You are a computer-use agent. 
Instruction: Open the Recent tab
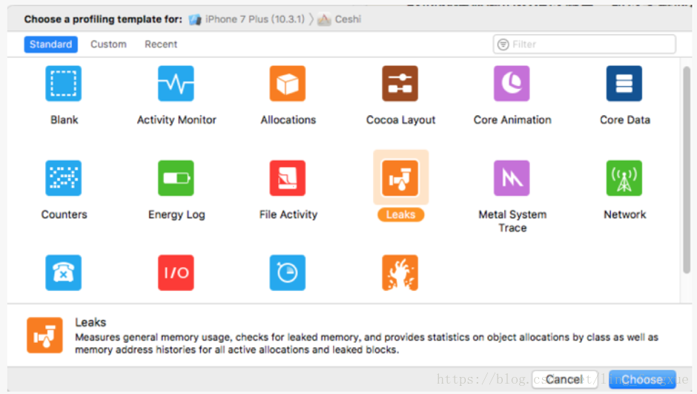coord(161,45)
